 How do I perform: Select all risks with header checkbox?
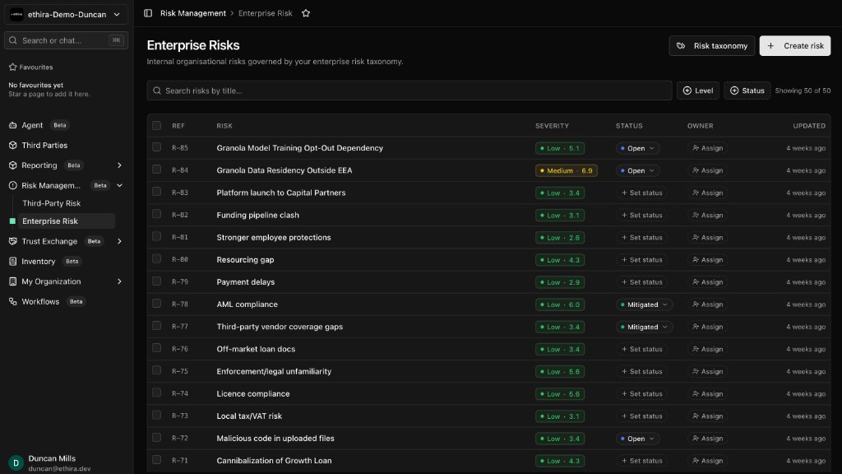point(156,125)
